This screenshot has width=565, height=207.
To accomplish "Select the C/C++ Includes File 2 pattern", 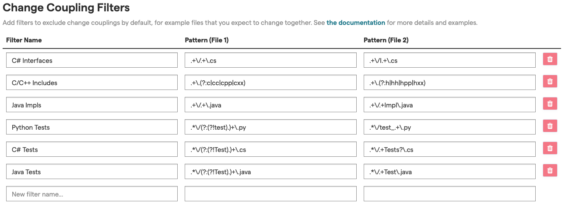I will click(x=449, y=83).
